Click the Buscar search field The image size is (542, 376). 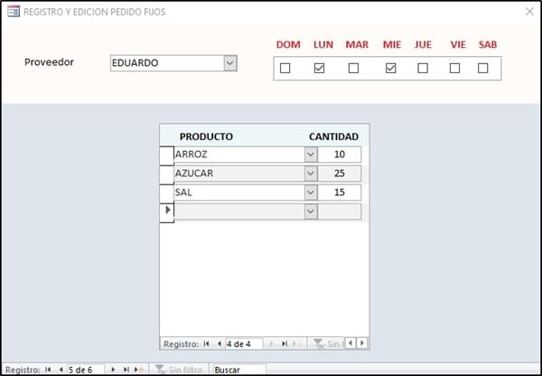pos(238,370)
